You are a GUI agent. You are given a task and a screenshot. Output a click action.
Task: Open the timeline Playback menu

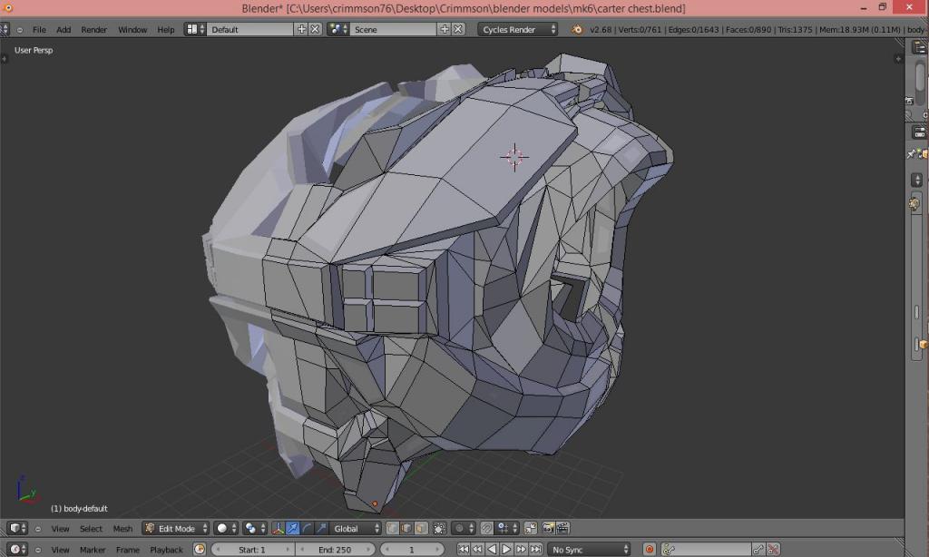pos(167,550)
